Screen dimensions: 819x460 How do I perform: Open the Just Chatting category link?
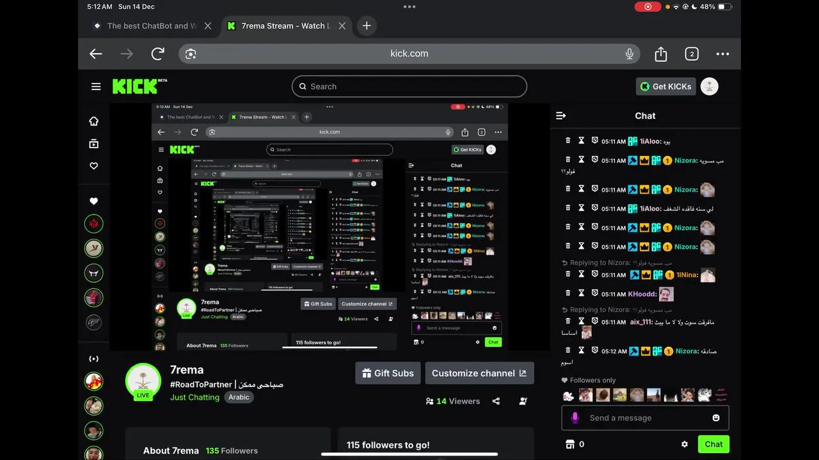pyautogui.click(x=195, y=397)
